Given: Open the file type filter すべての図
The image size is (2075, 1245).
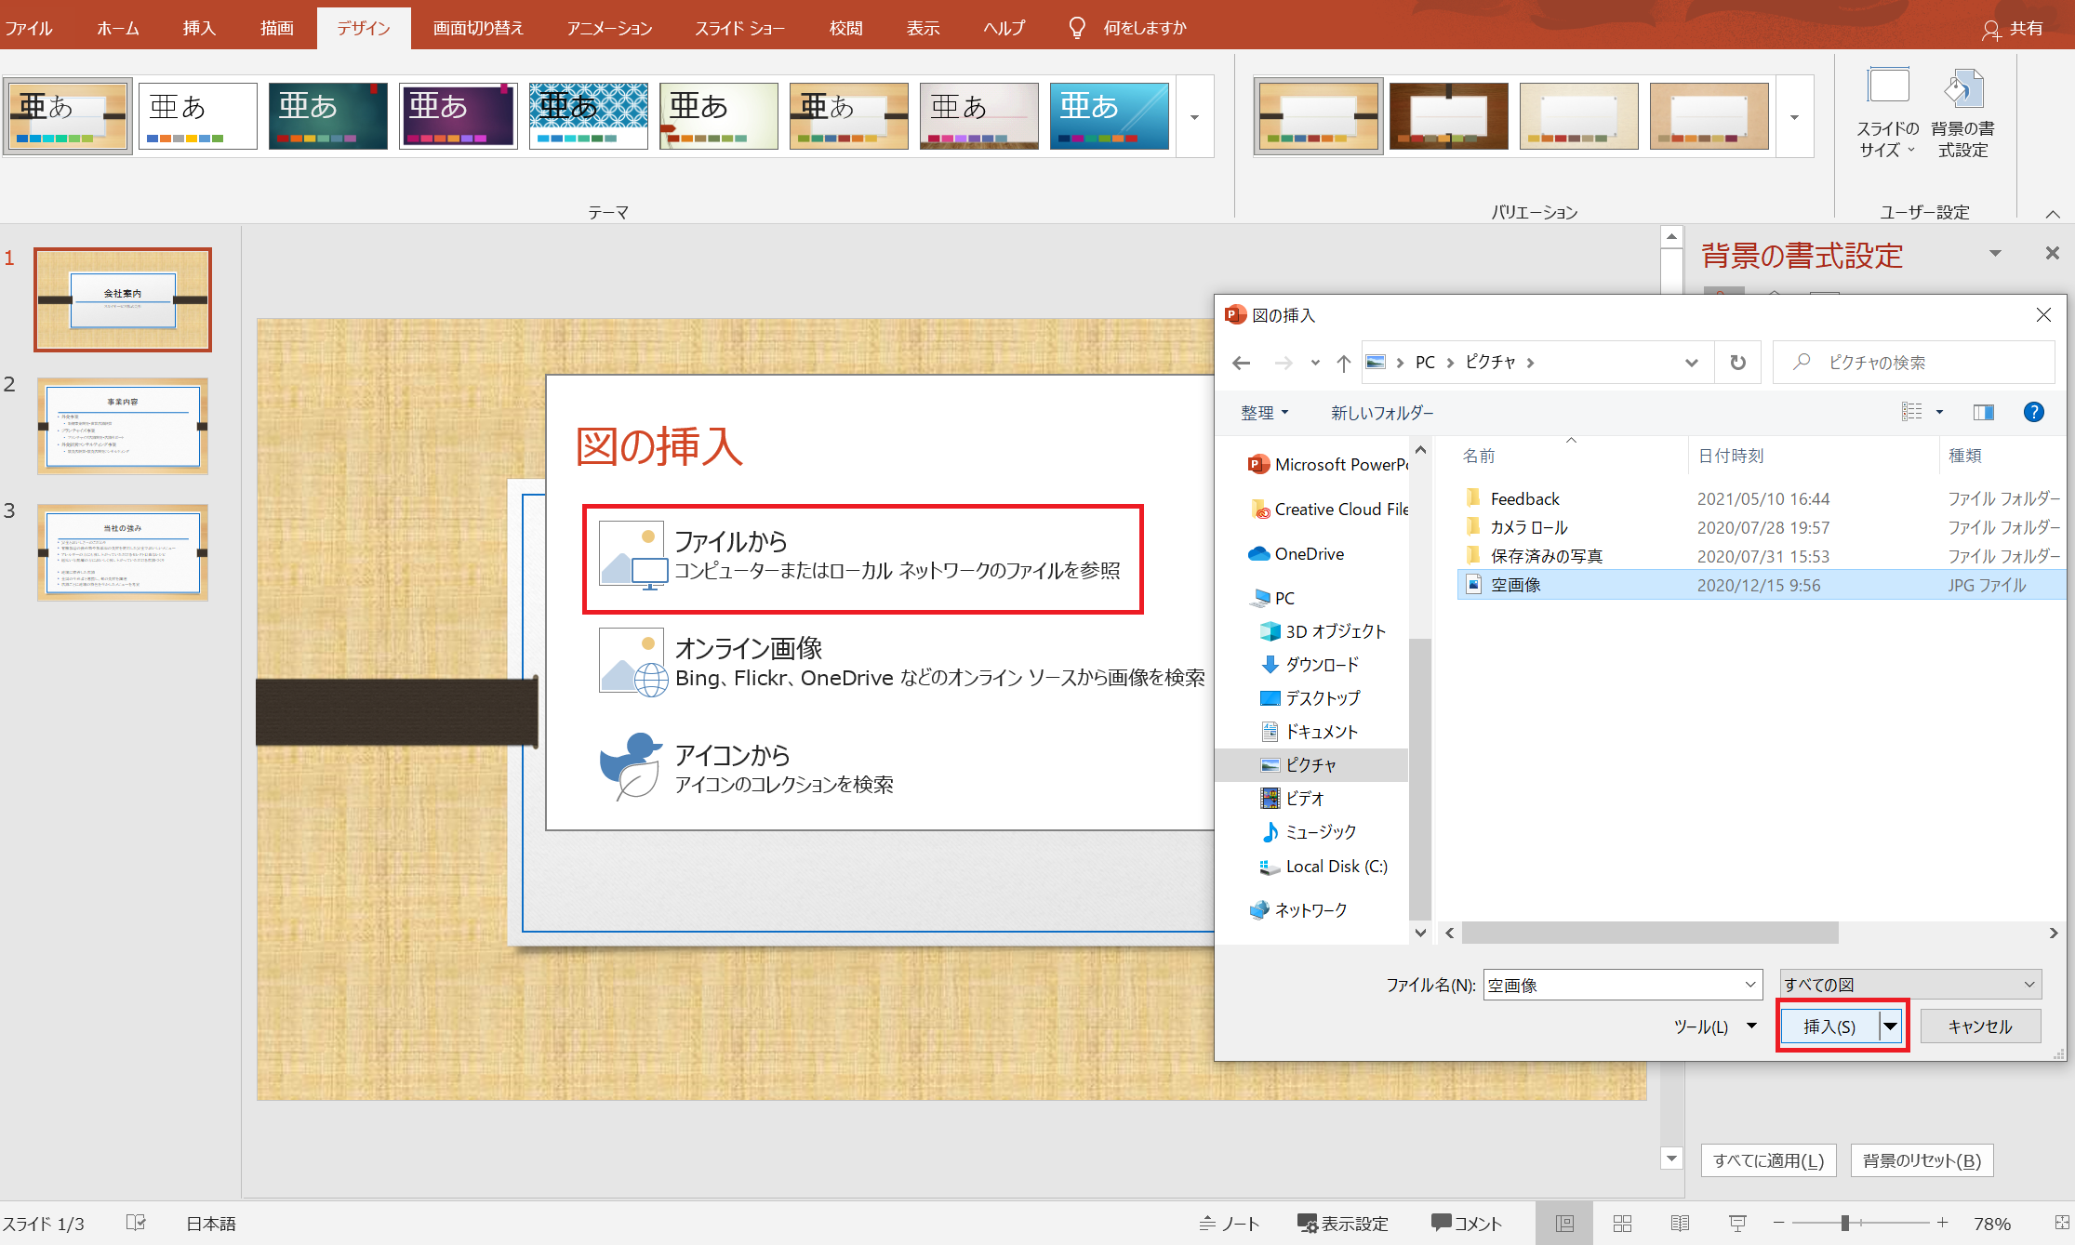Looking at the screenshot, I should coord(1910,985).
